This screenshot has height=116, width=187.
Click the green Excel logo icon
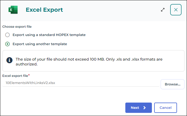13,10
